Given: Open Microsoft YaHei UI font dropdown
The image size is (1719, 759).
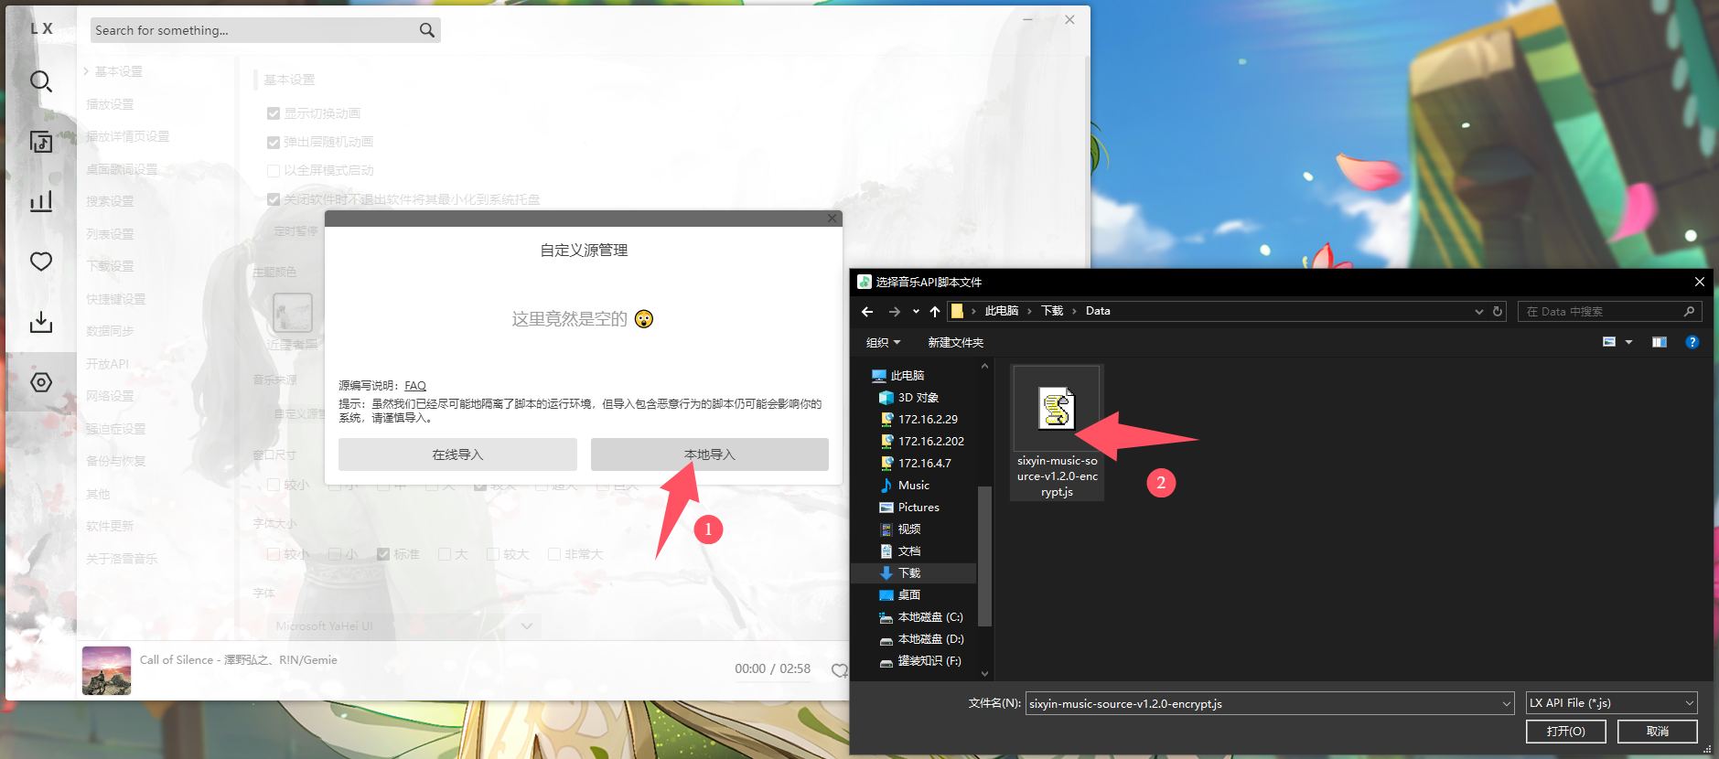Looking at the screenshot, I should 404,626.
